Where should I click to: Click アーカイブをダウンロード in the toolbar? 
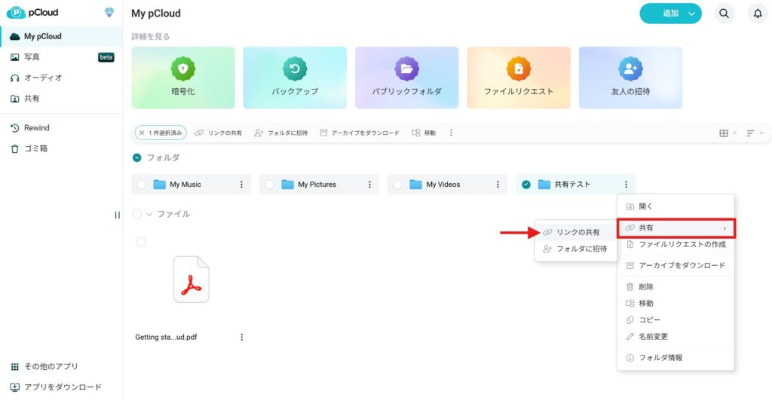point(359,133)
